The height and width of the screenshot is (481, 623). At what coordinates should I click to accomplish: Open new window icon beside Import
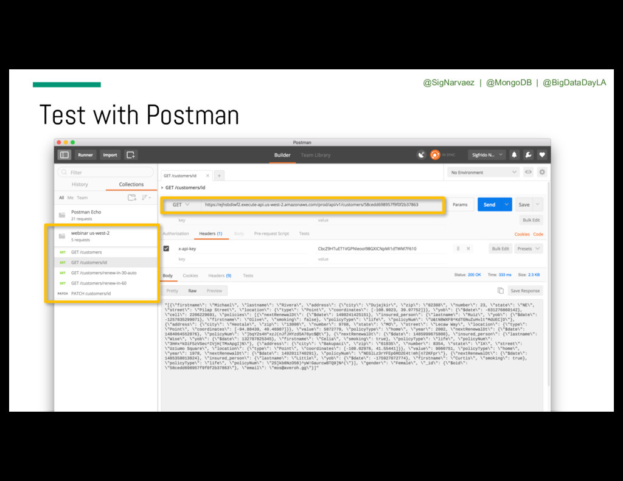point(130,155)
